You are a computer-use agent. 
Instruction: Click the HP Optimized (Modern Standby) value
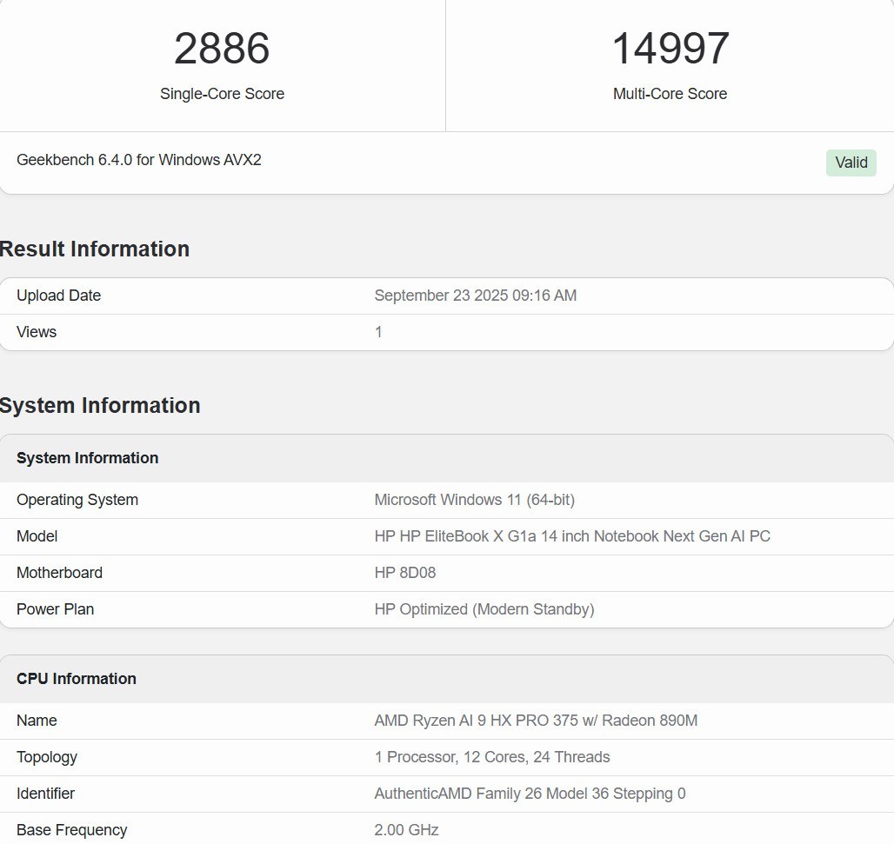pos(484,609)
